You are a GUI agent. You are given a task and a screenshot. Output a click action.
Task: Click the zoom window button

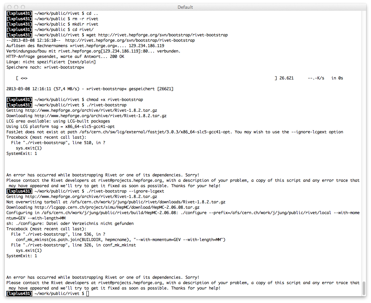23,7
